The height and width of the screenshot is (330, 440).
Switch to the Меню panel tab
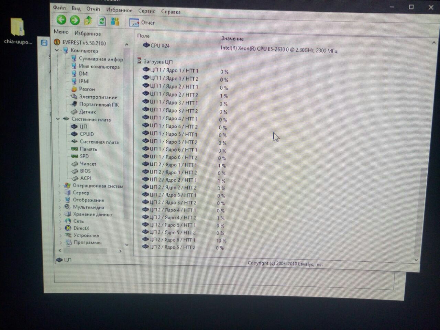point(61,32)
